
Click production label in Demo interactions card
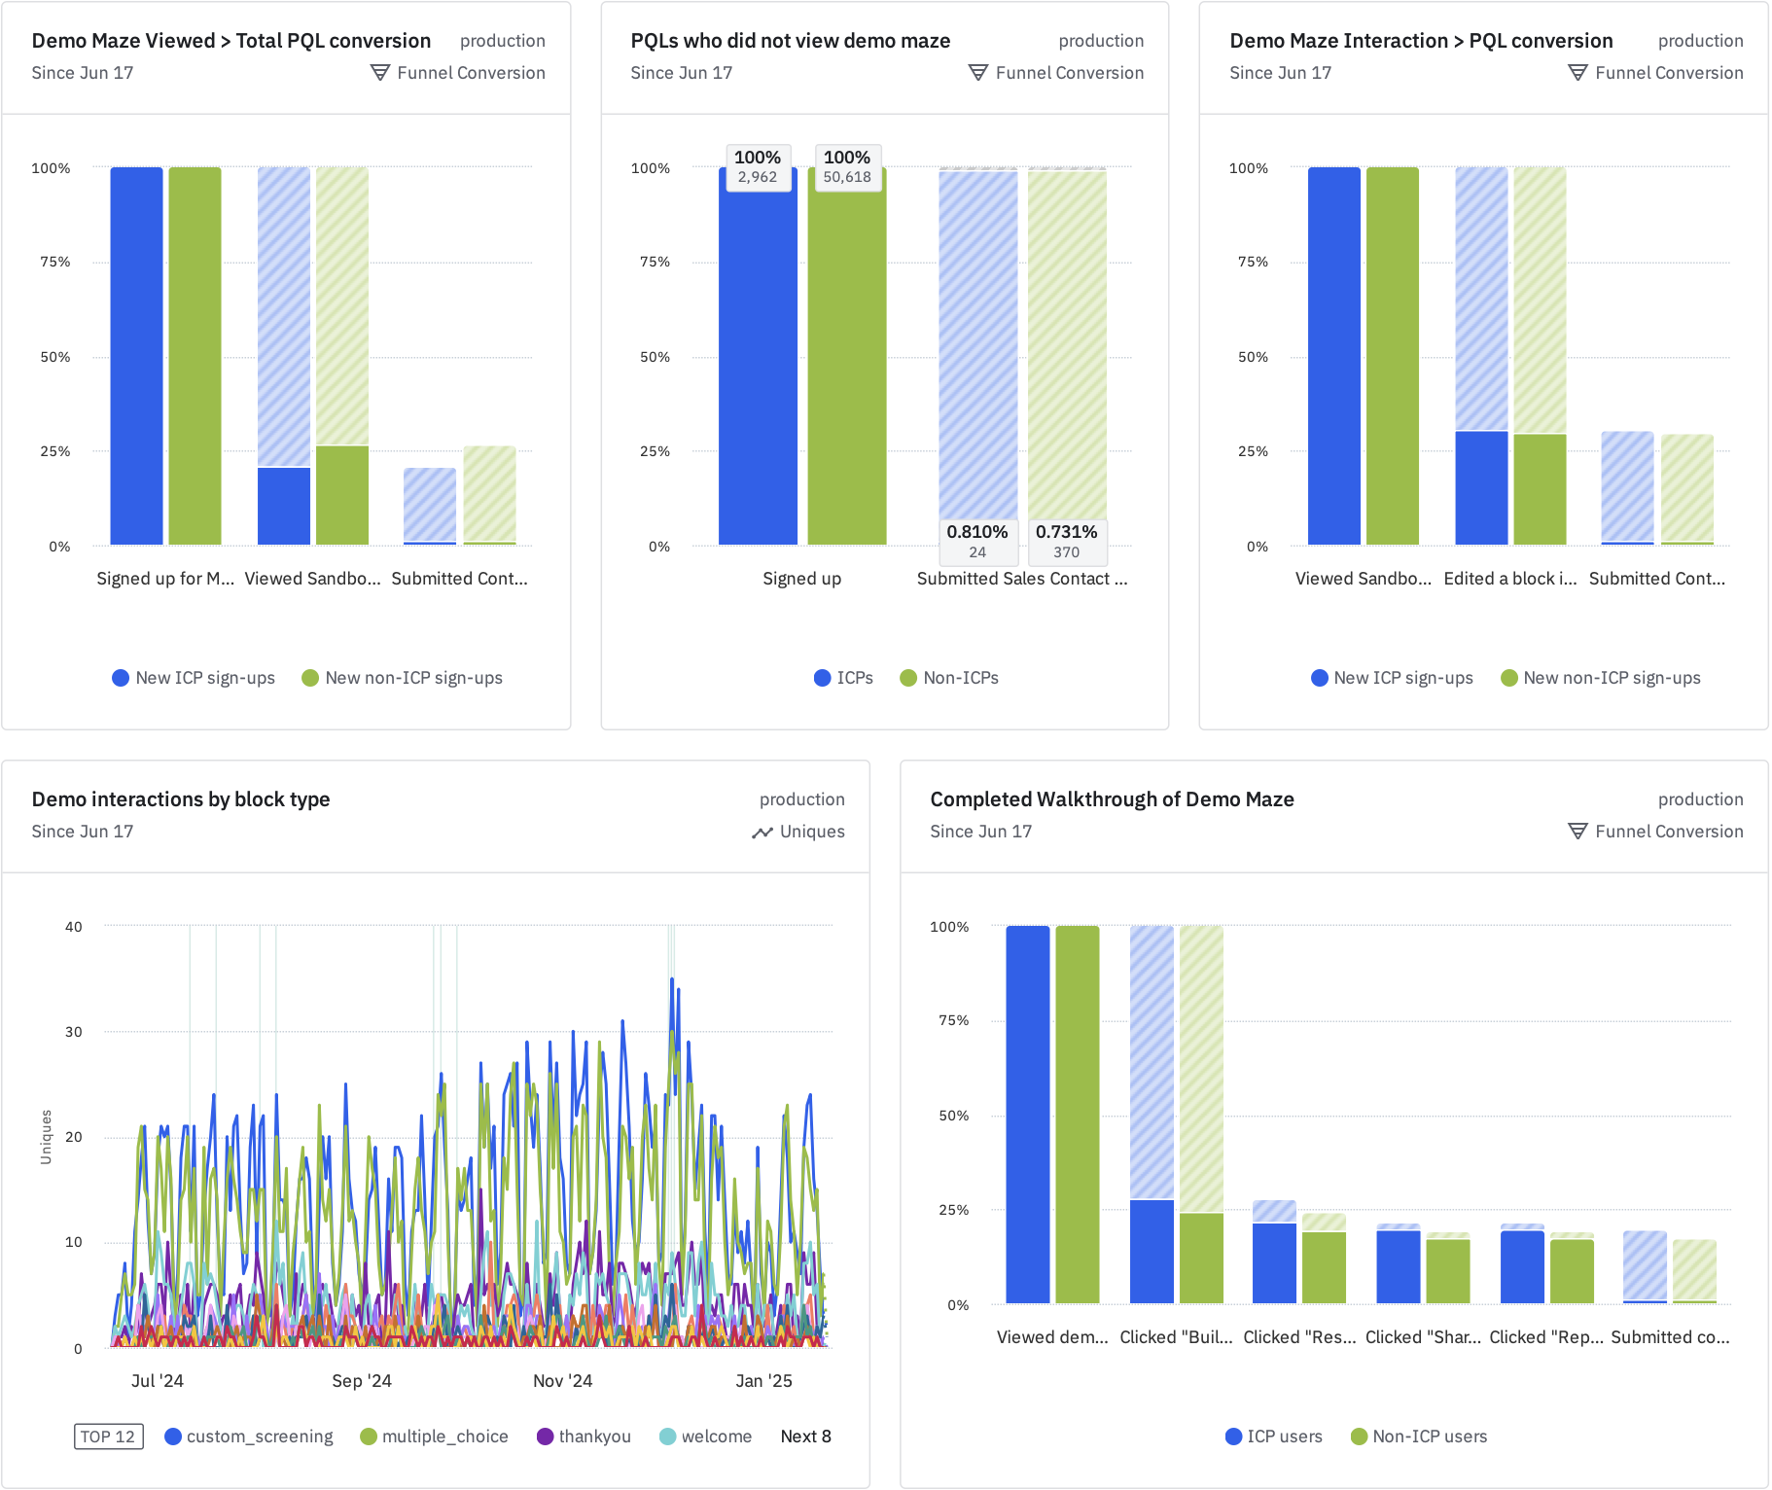[x=802, y=799]
